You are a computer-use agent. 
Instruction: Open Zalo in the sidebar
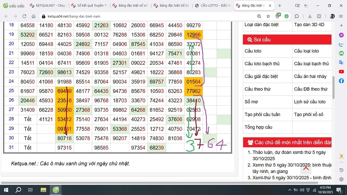click(341, 44)
